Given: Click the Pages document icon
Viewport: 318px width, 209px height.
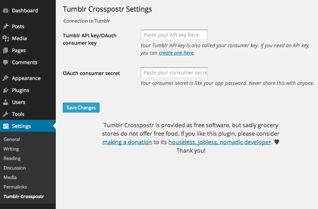Looking at the screenshot, I should 6,50.
